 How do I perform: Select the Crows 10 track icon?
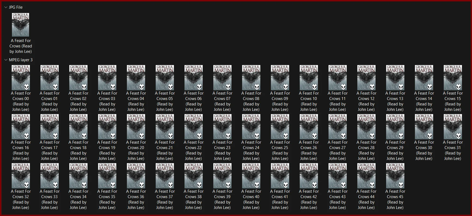tap(309, 78)
